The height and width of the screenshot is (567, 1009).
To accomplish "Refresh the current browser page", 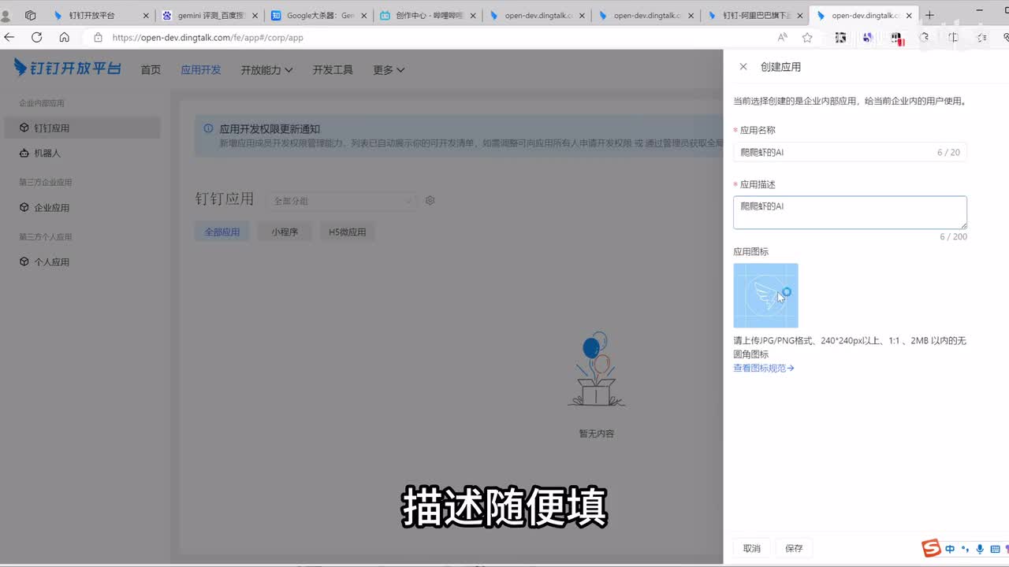I will coord(36,37).
